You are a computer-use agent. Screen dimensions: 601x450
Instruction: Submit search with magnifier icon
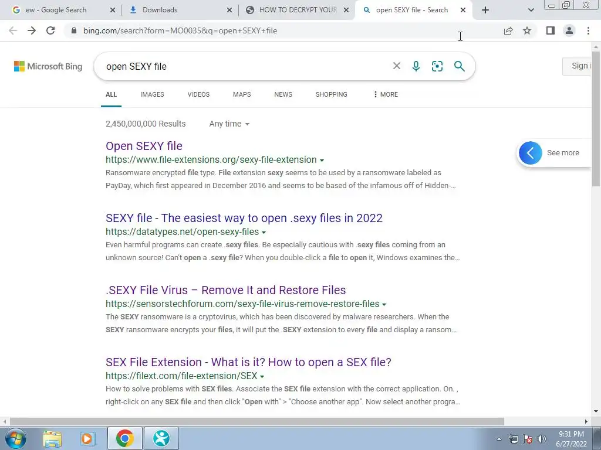[x=459, y=66]
